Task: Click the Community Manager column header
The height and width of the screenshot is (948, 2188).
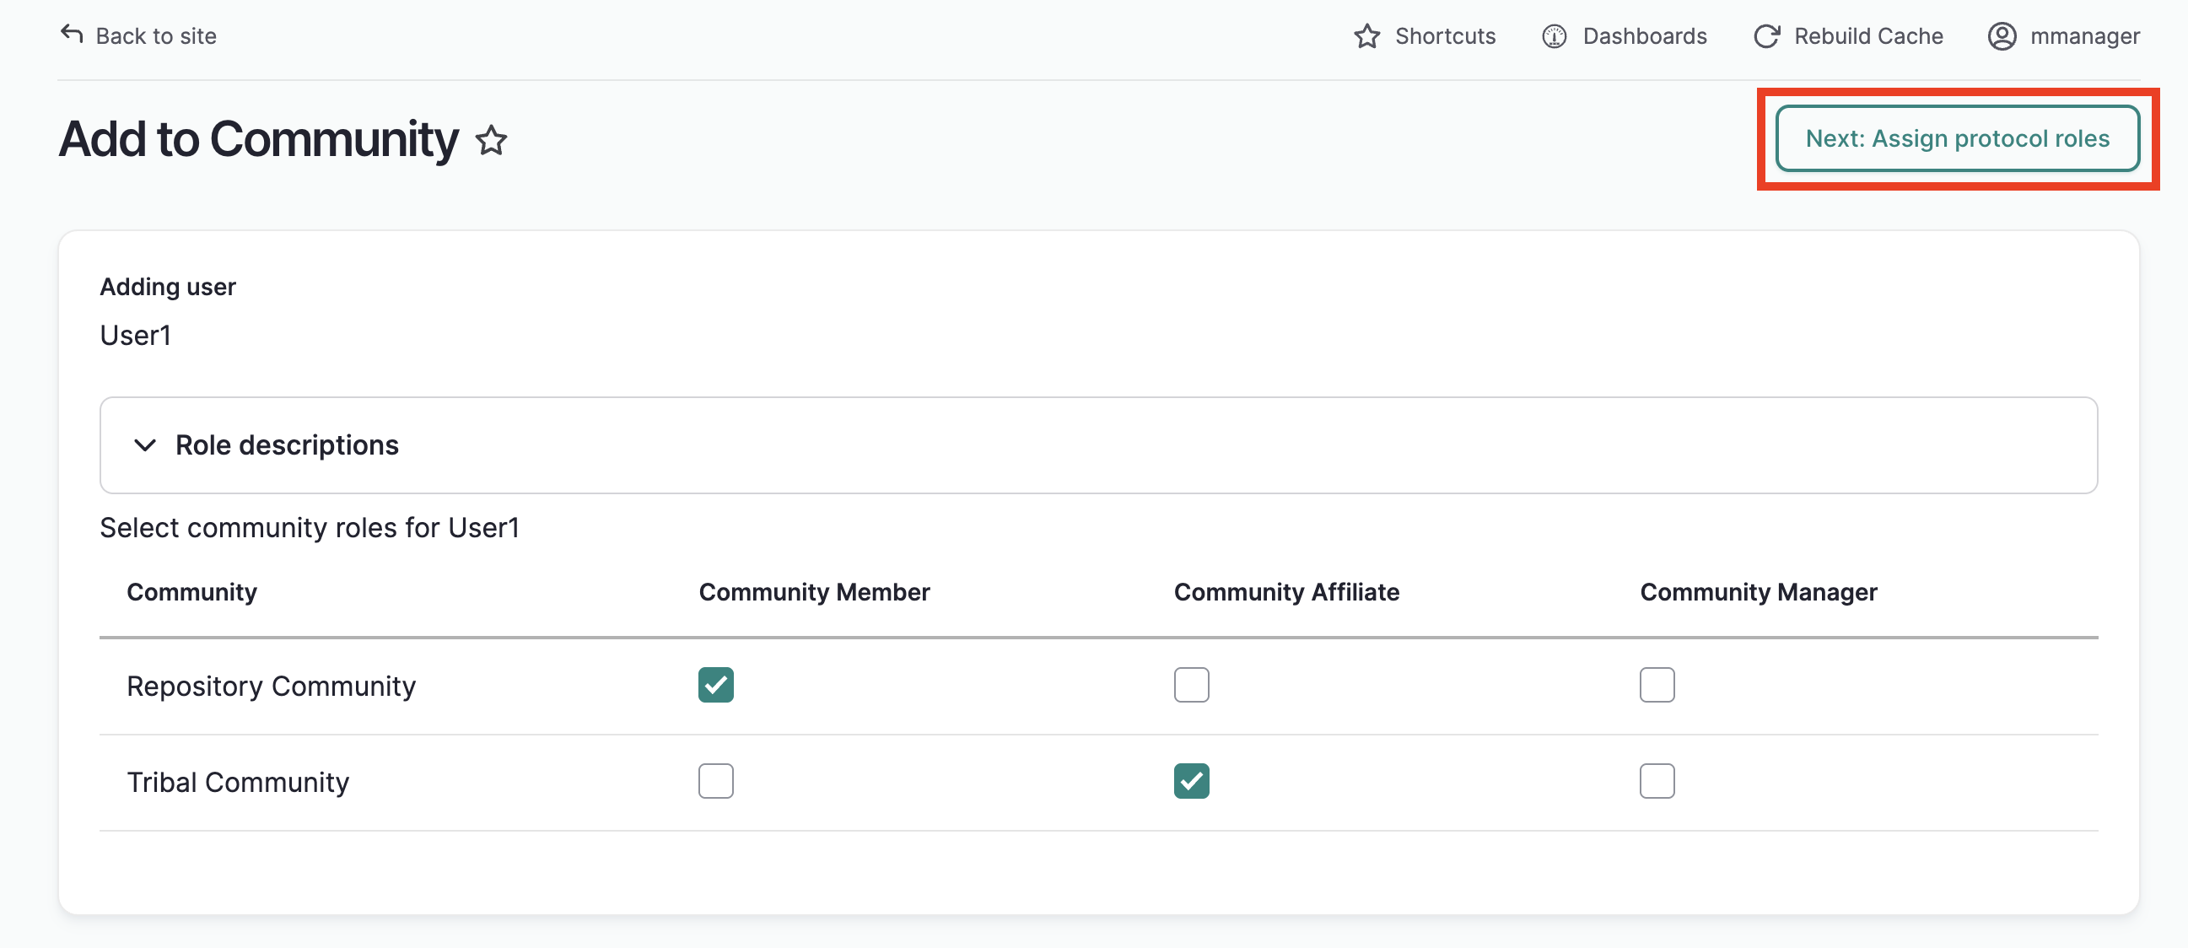Action: tap(1758, 592)
